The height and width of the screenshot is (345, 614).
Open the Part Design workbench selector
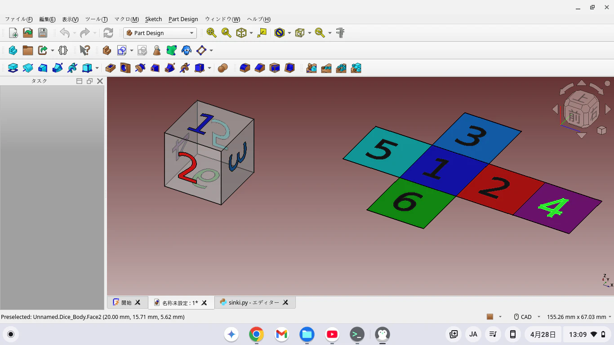point(160,33)
